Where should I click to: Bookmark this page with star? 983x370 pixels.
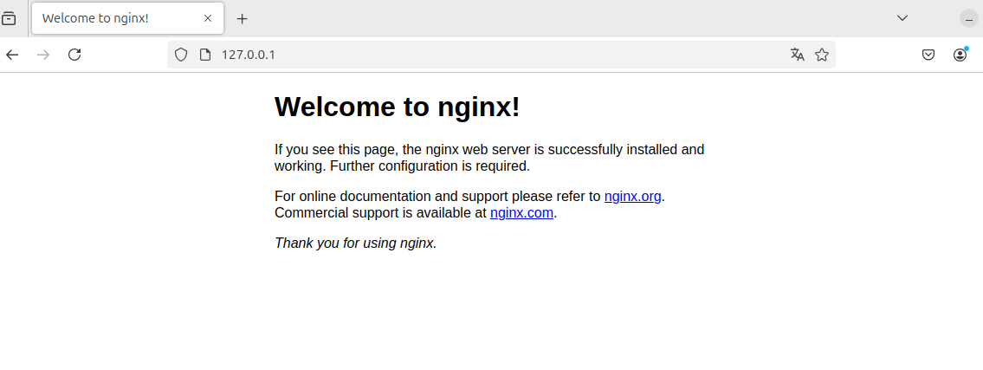pyautogui.click(x=822, y=55)
